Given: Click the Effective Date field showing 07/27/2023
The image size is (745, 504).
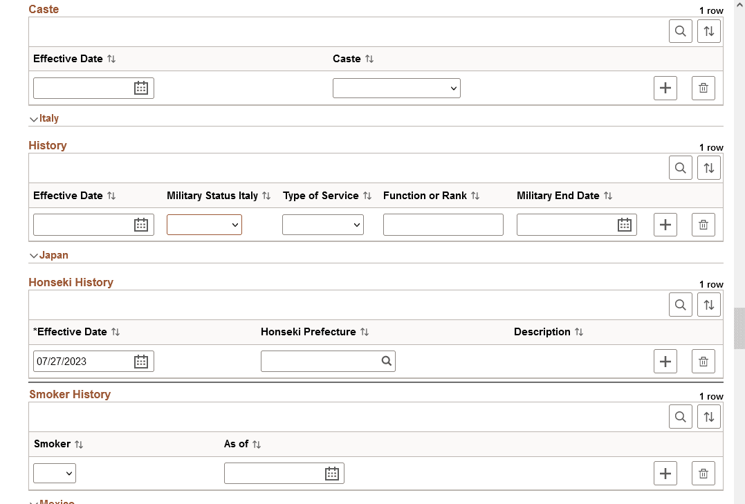Looking at the screenshot, I should (83, 361).
